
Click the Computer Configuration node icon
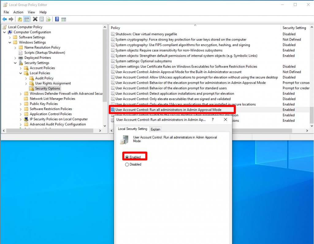click(x=10, y=32)
